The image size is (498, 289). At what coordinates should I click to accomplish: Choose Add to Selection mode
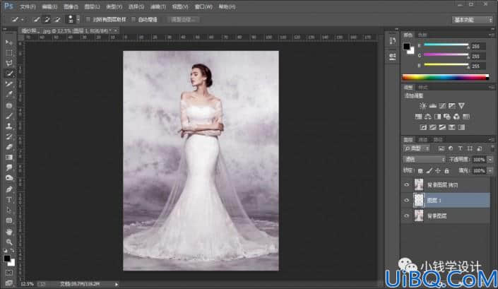point(47,19)
